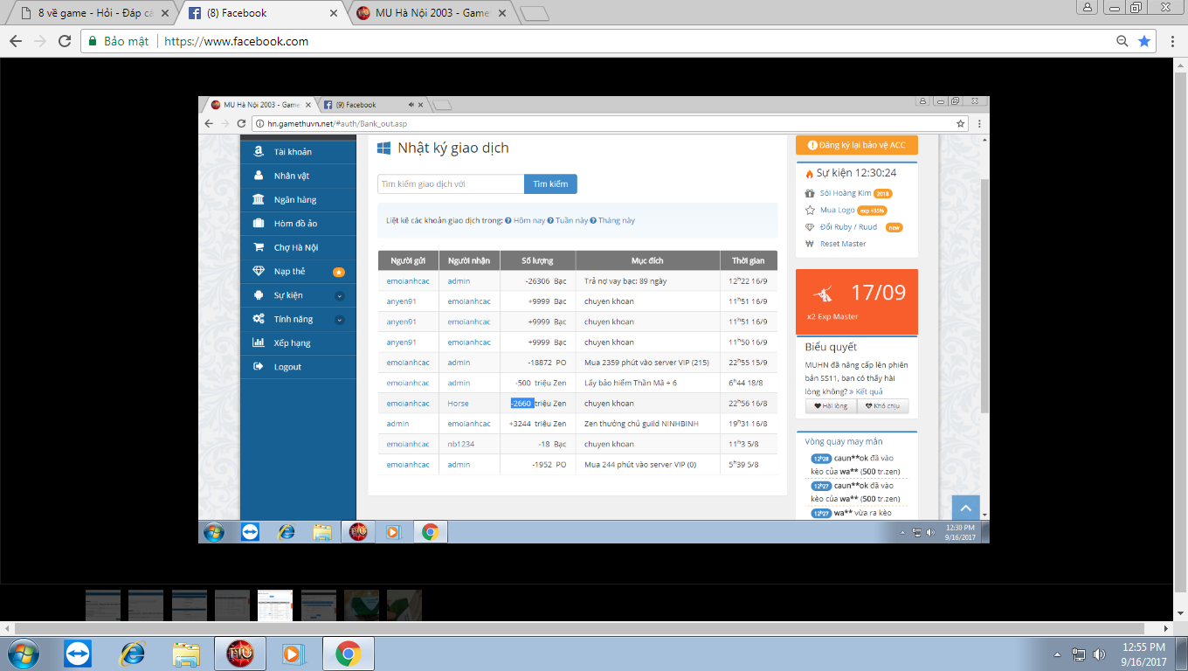Click the orange Đăng ký lại bảo vệ ACC button
1188x671 pixels.
[856, 145]
